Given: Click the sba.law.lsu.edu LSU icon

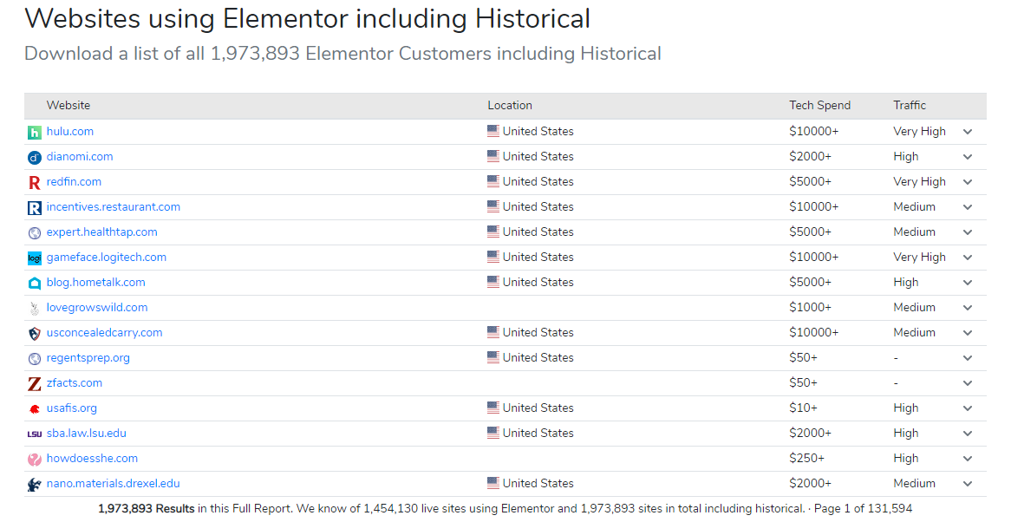Looking at the screenshot, I should (35, 434).
